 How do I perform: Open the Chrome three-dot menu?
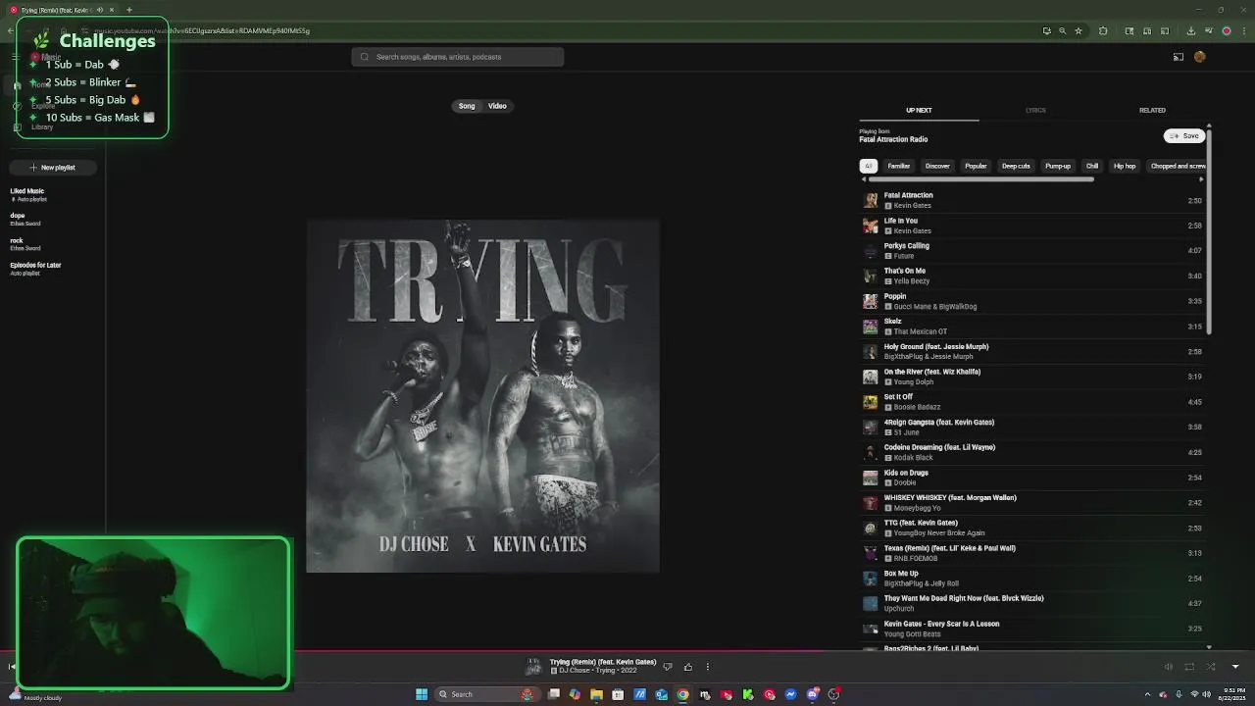(x=1242, y=30)
